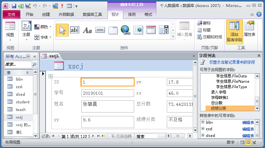Viewport: 265px width, 148px height.
Task: Go to next record navigation button
Action: [93, 136]
